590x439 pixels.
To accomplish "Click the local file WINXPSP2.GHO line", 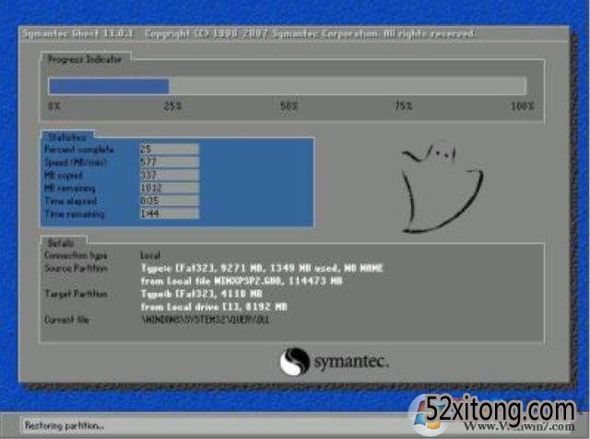I will tap(242, 281).
